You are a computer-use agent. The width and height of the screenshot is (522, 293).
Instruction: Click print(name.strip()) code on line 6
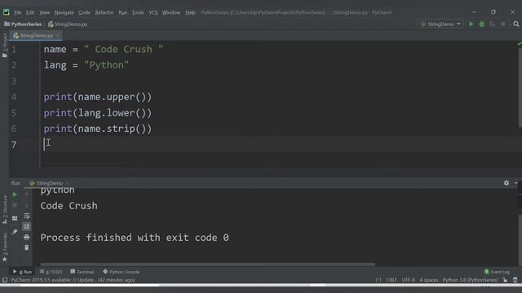click(98, 129)
